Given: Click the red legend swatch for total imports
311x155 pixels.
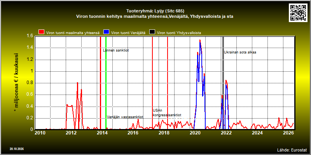Looking at the screenshot, I should point(41,32).
